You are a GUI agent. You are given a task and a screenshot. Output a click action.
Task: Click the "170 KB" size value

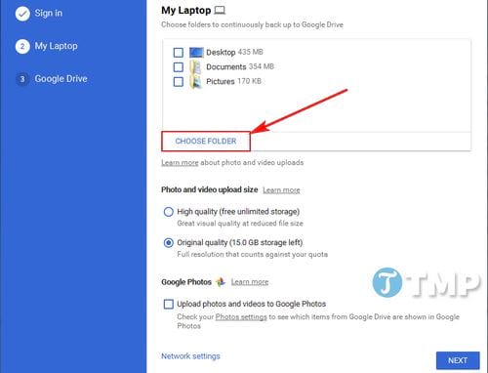[x=249, y=81]
